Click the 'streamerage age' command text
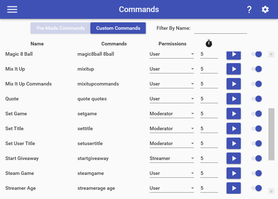Screen dimensions: 278x199 [96, 188]
